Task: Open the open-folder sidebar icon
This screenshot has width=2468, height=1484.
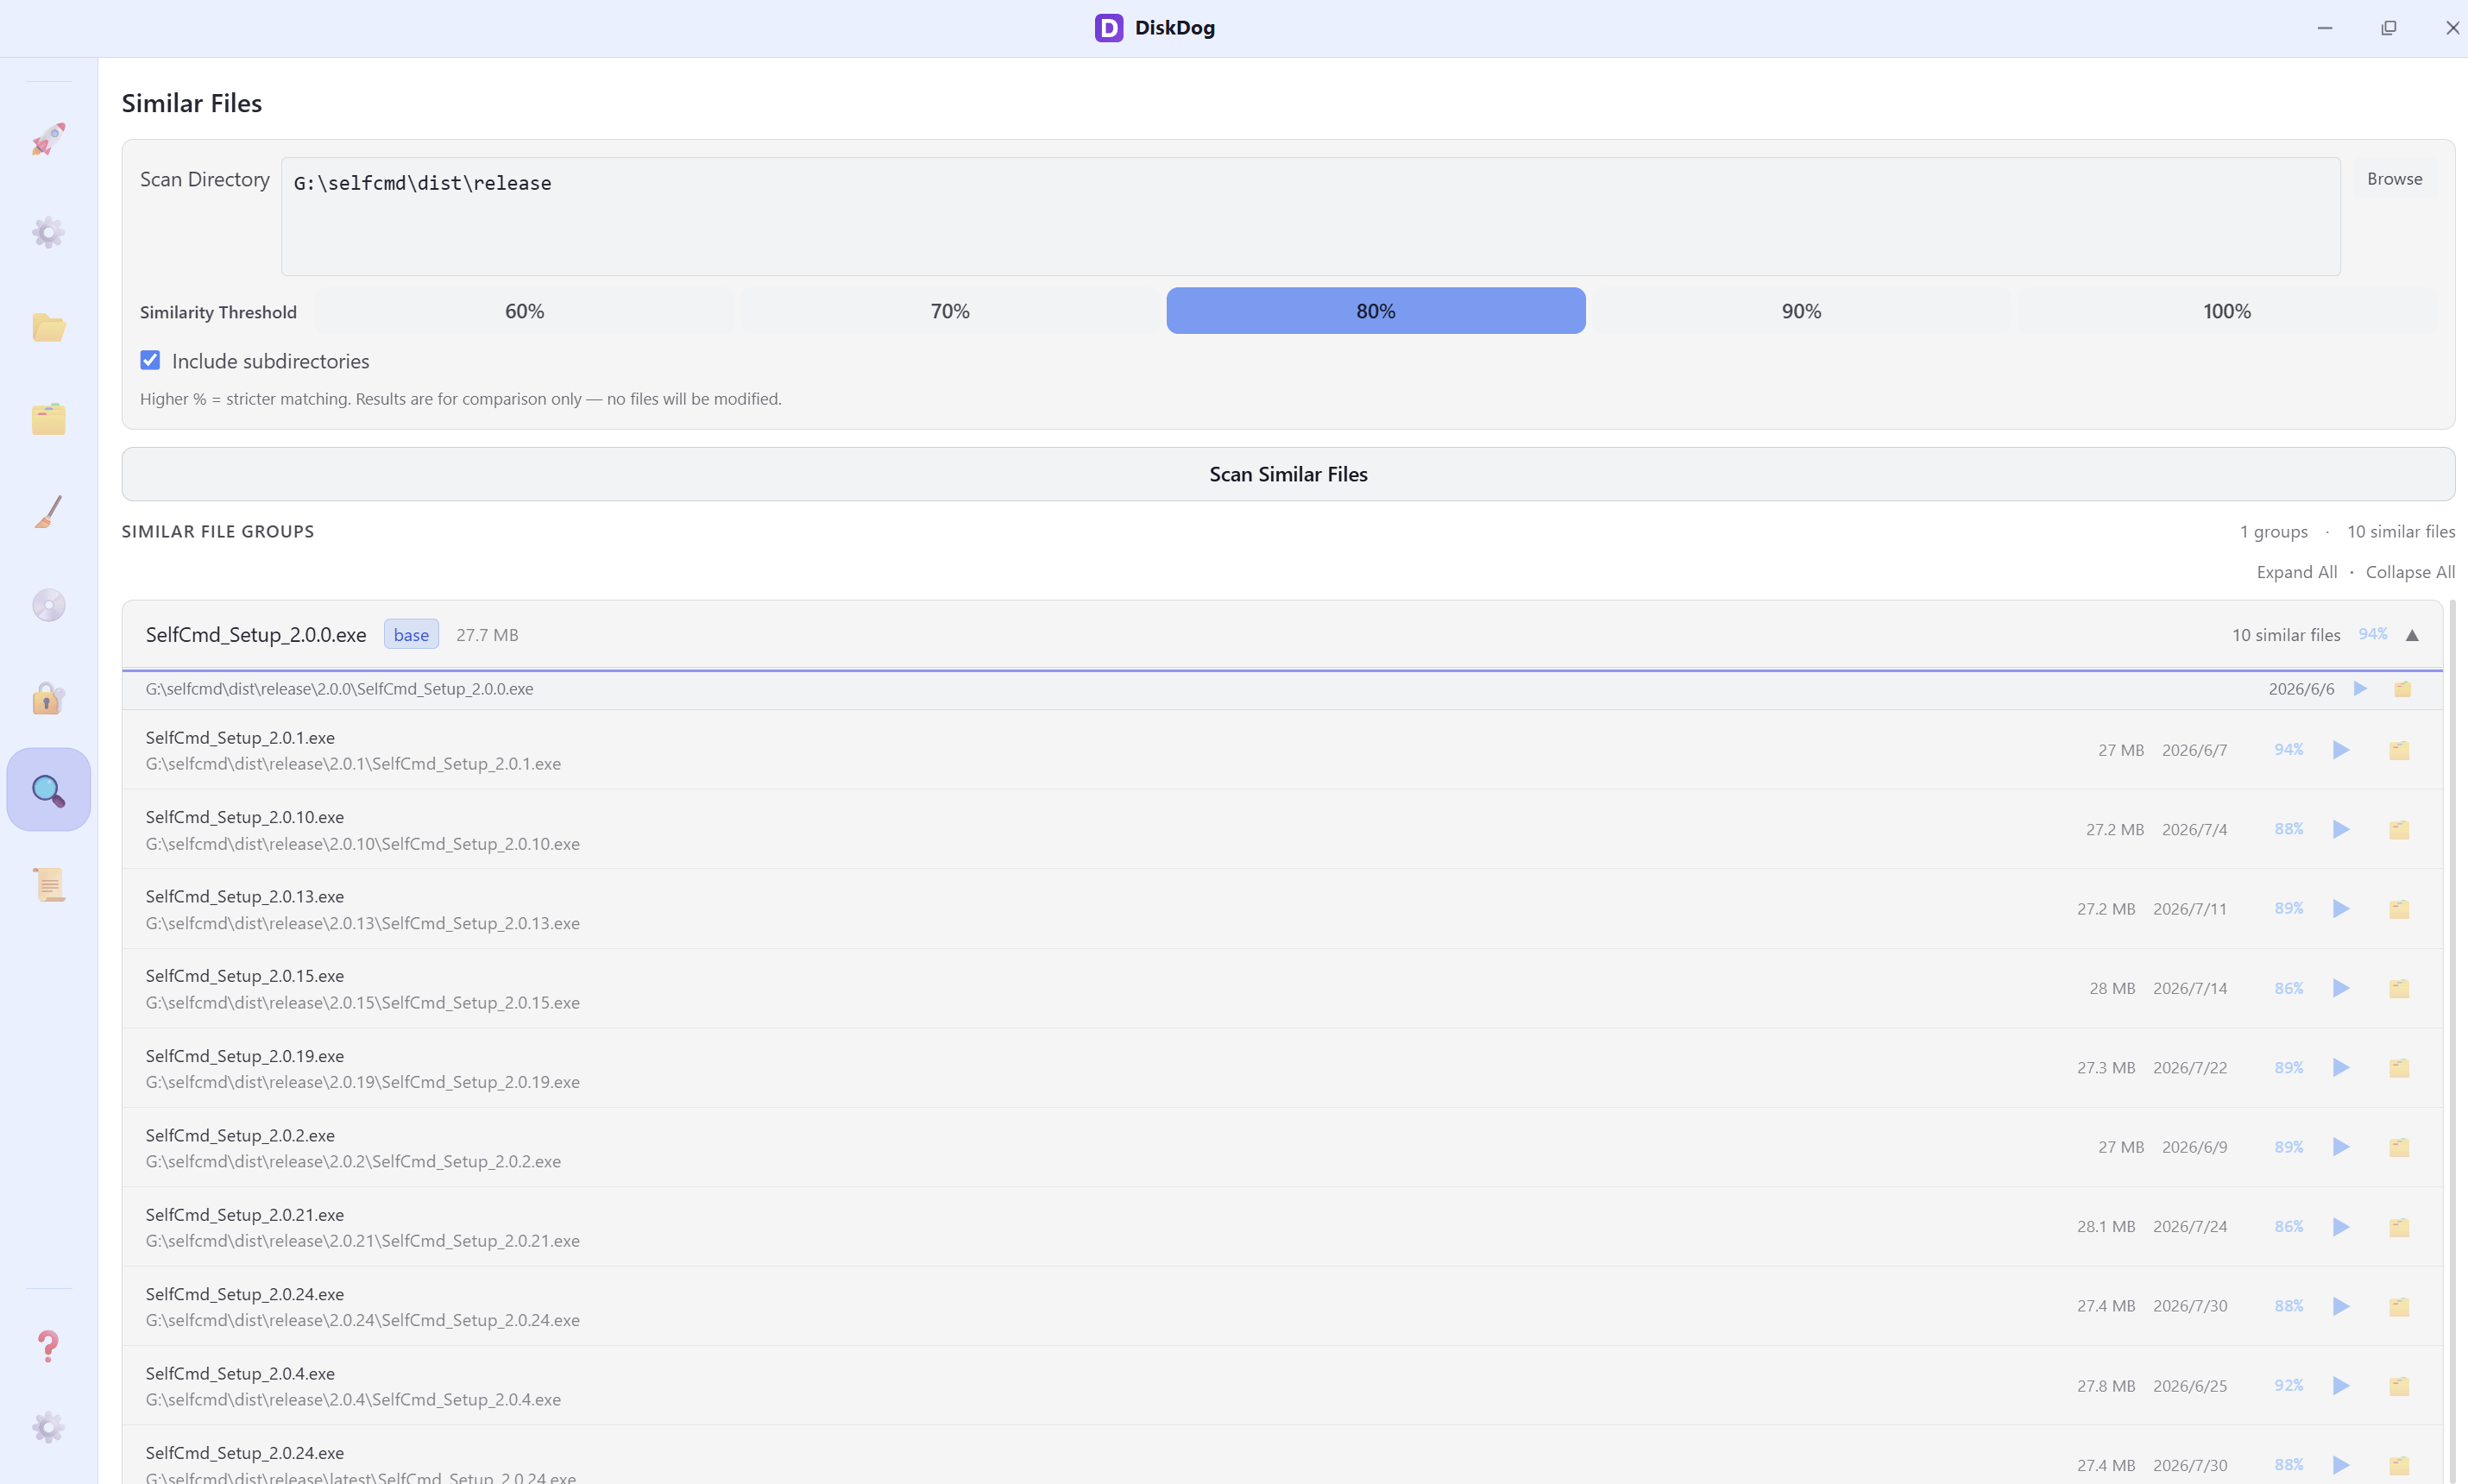Action: tap(48, 326)
